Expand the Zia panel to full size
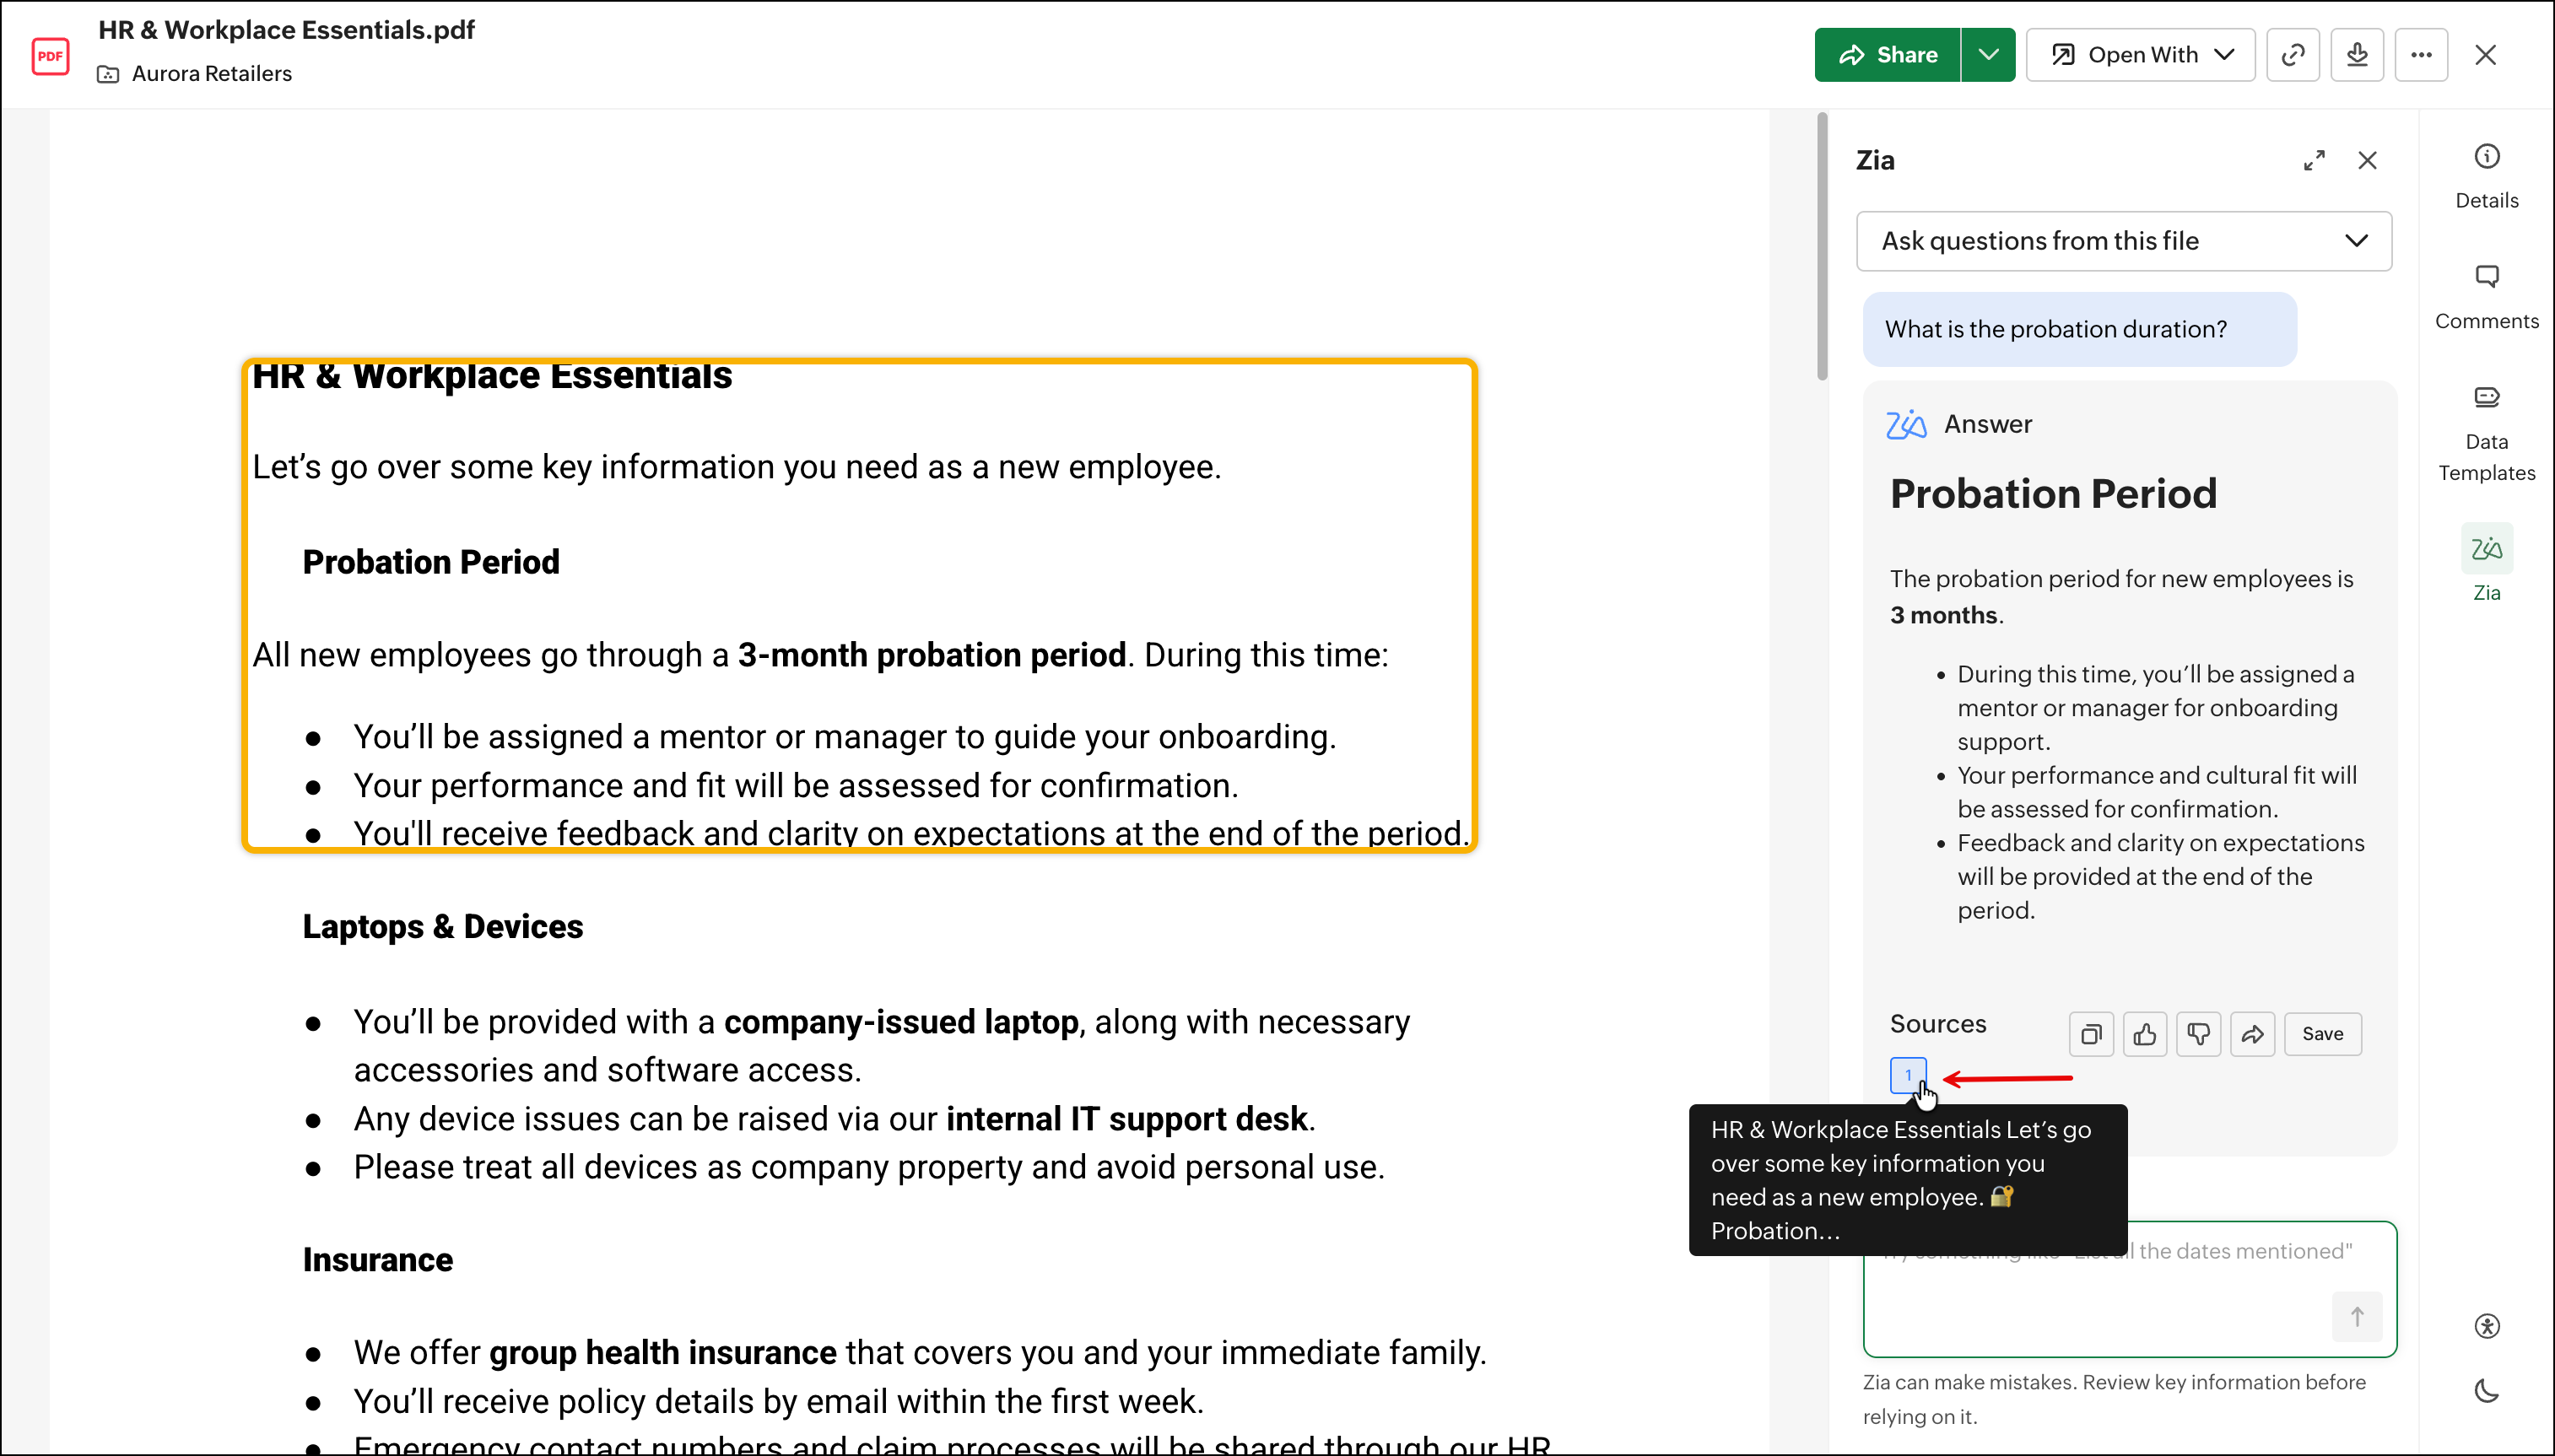 pyautogui.click(x=2314, y=161)
